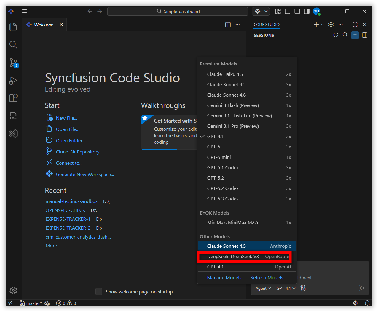This screenshot has height=312, width=378.
Task: Toggle the primary side bar
Action: 288,11
